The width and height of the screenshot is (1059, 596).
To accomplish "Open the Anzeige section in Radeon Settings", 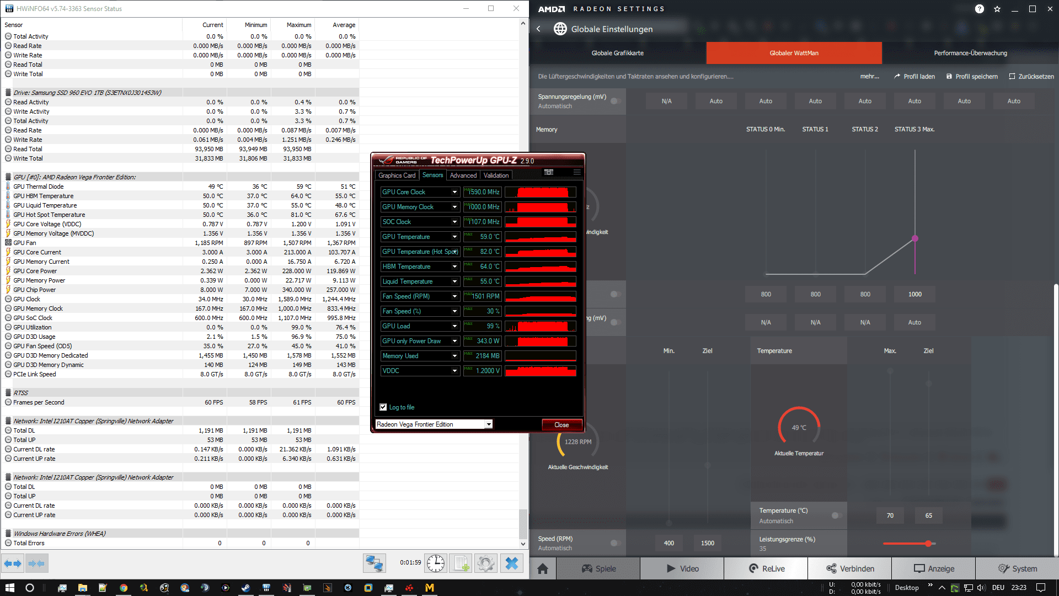I will point(933,568).
